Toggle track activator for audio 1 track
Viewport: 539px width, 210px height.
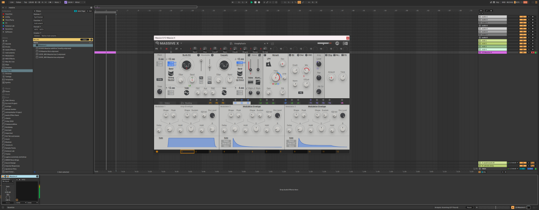click(523, 17)
